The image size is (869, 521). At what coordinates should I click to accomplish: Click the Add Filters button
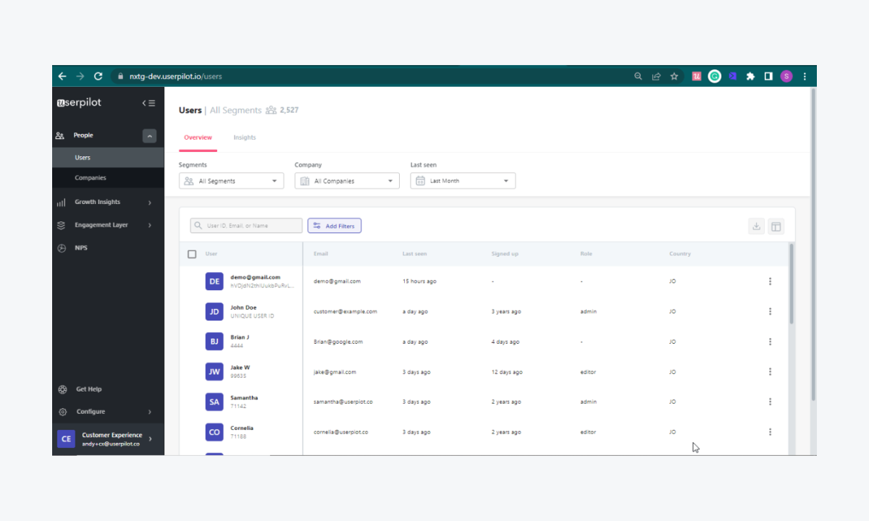pyautogui.click(x=334, y=226)
